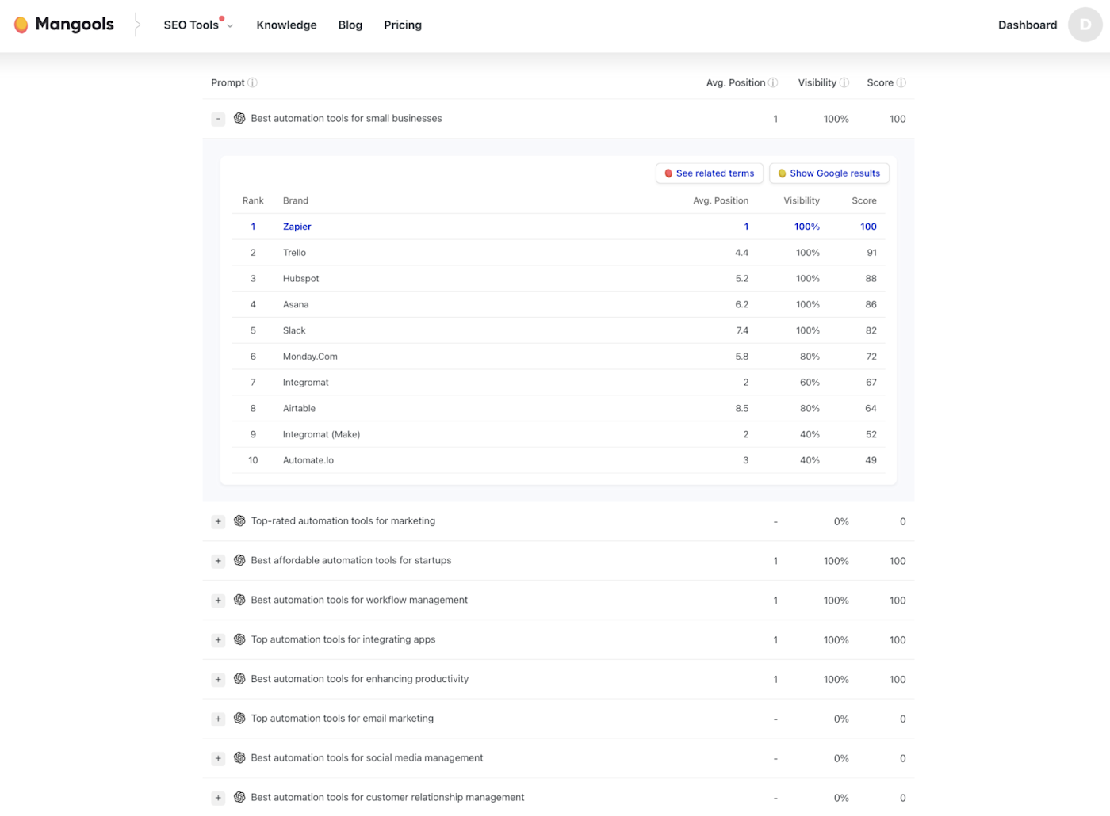Viewport: 1110px width, 816px height.
Task: Click Slack's average position 7.4
Action: click(x=742, y=330)
